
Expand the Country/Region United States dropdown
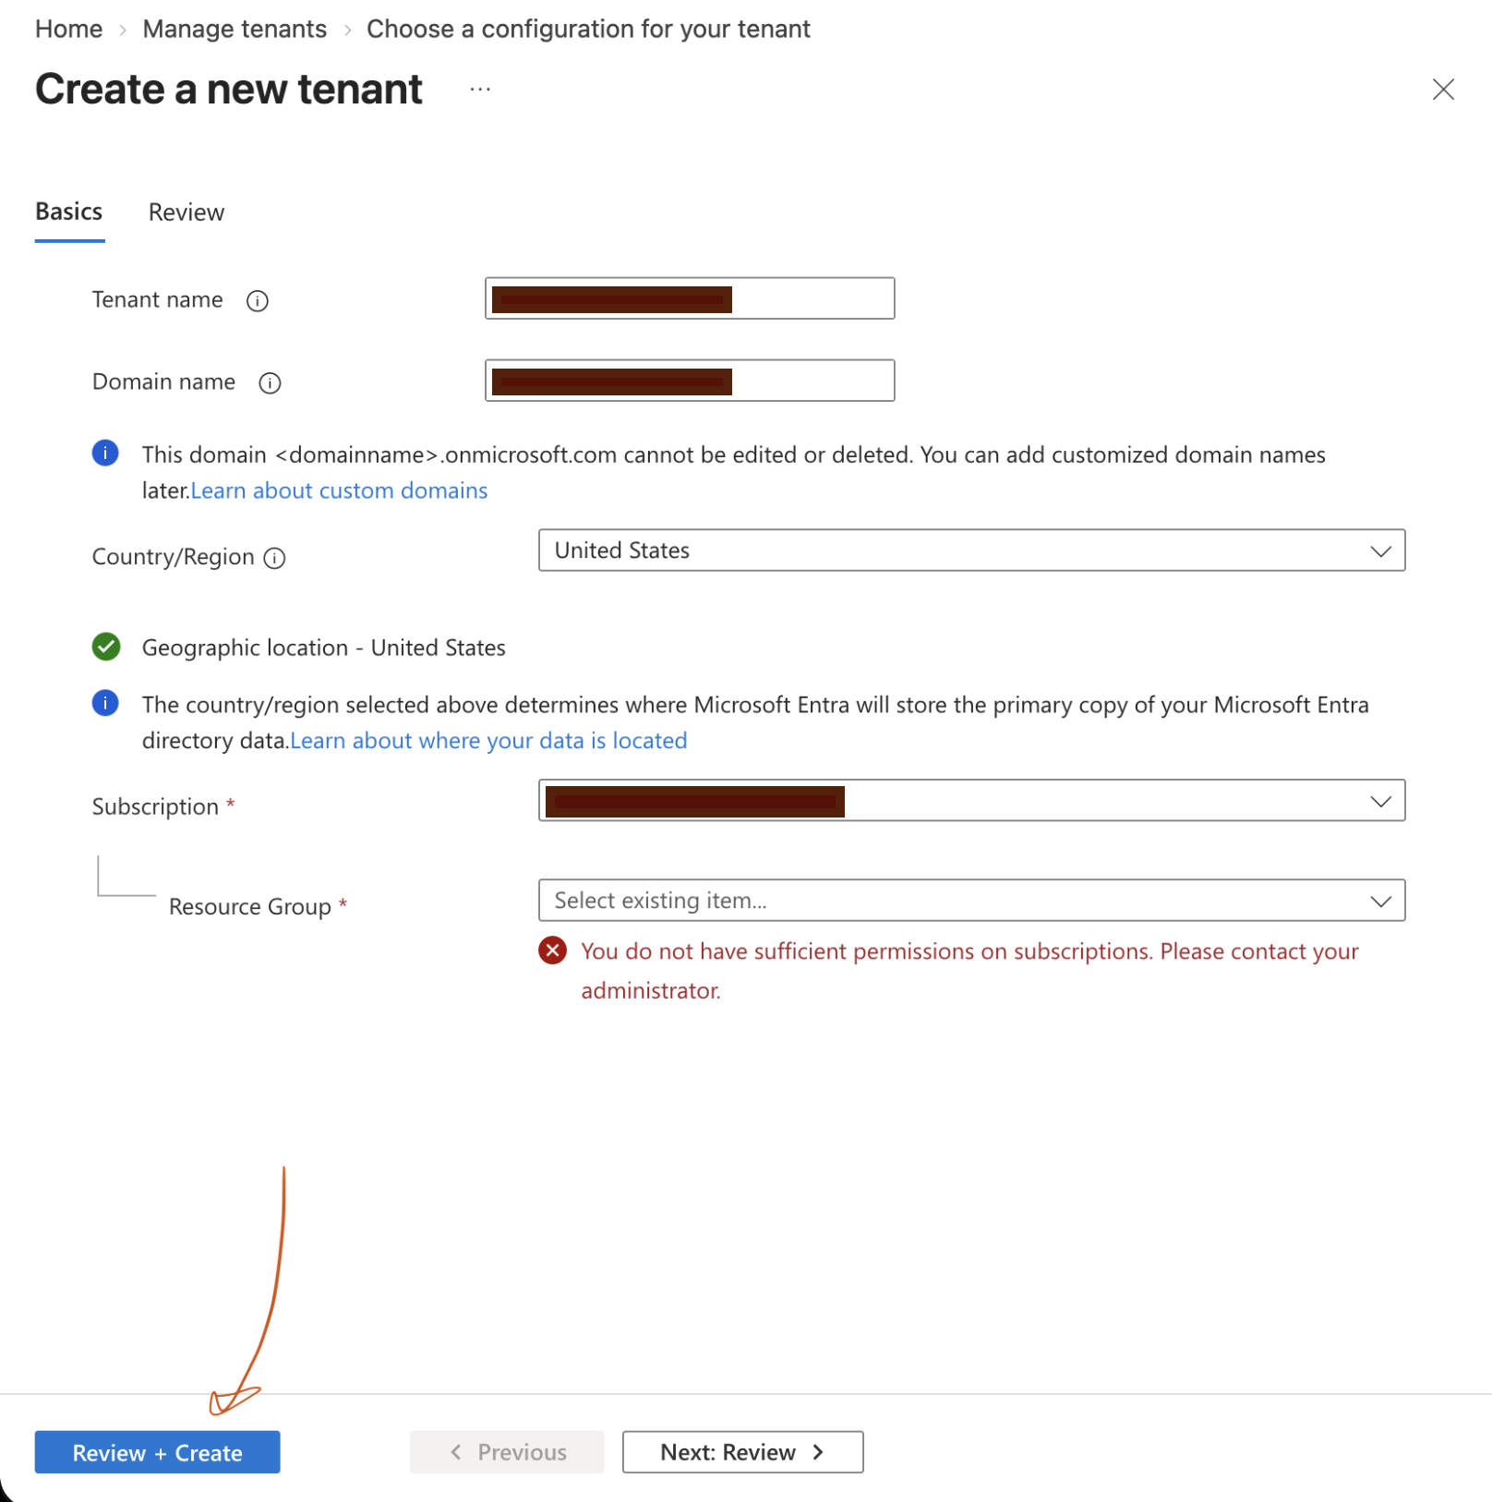click(x=971, y=551)
